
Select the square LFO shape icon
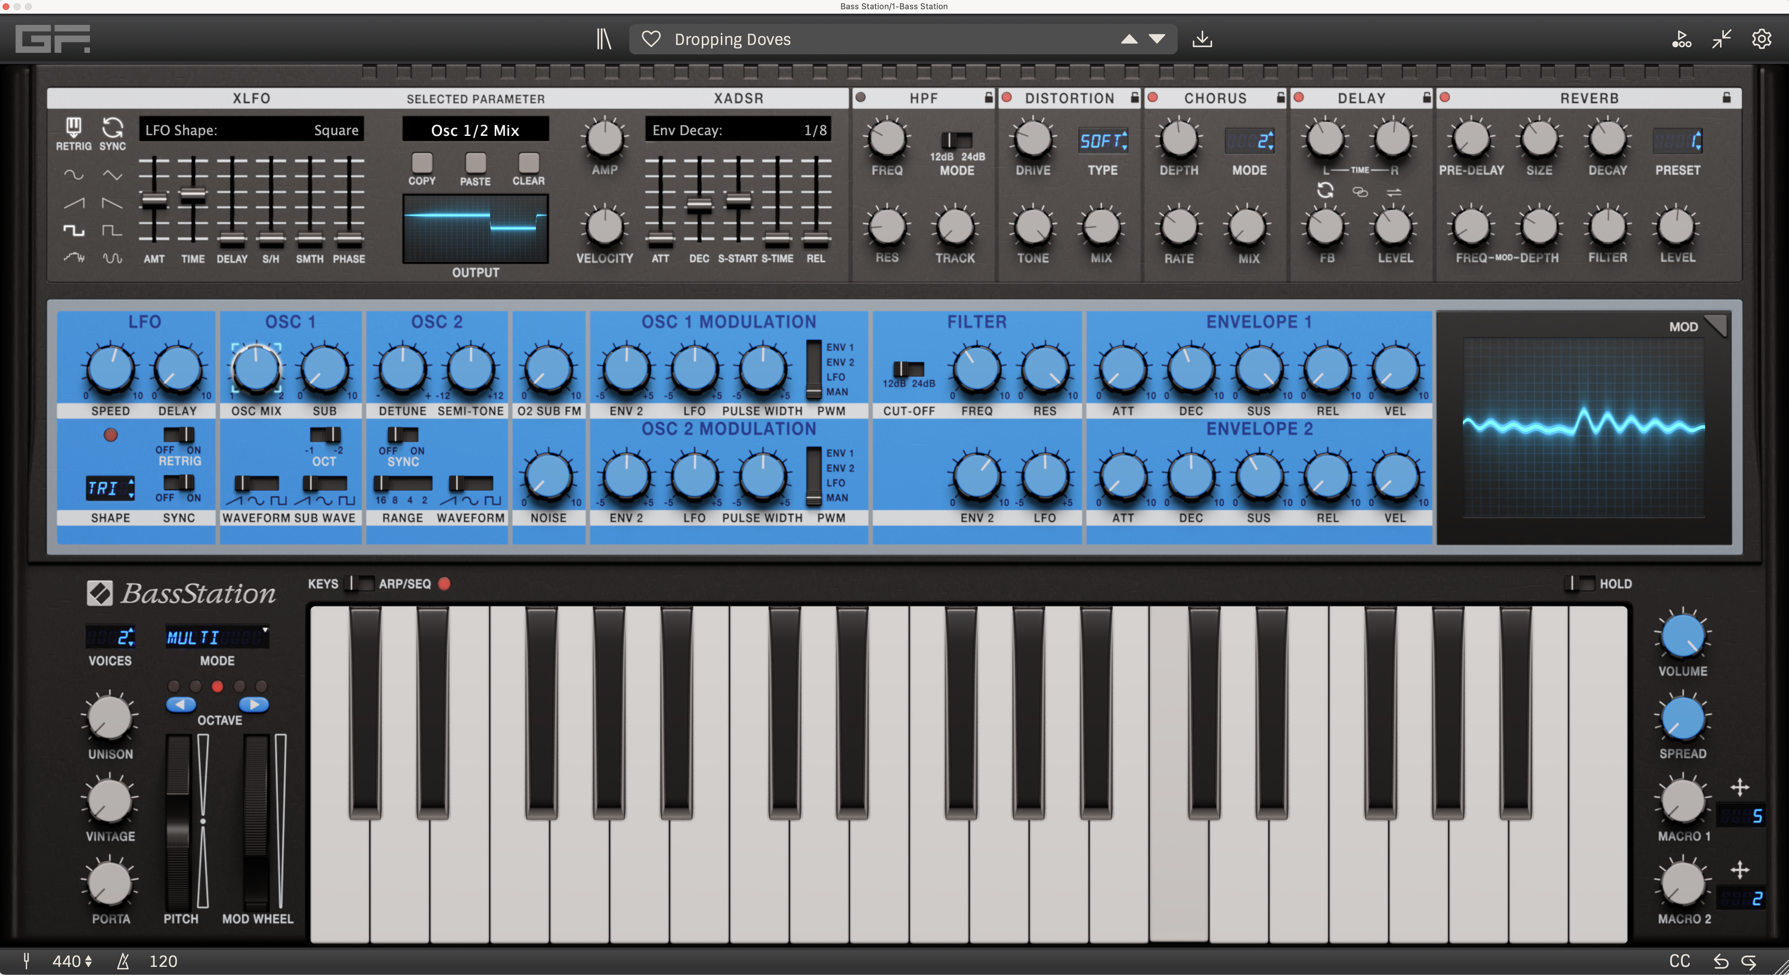point(73,231)
